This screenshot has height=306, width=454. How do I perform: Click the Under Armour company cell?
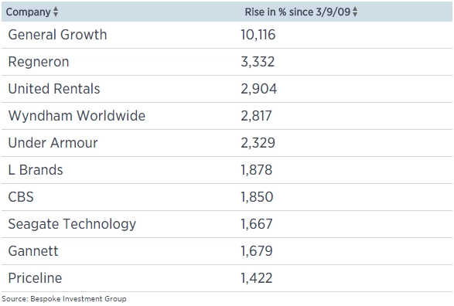click(x=53, y=143)
